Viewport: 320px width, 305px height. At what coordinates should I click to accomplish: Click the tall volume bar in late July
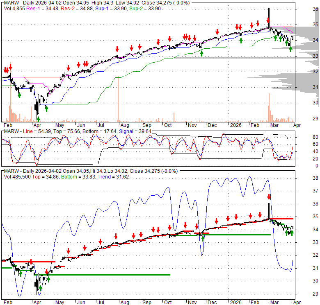pyautogui.click(x=118, y=98)
